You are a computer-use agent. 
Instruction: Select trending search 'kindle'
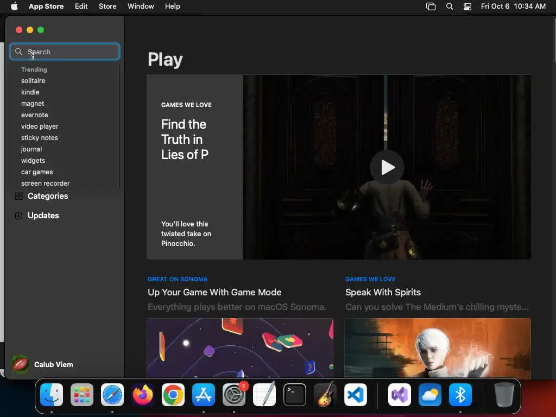pos(30,92)
